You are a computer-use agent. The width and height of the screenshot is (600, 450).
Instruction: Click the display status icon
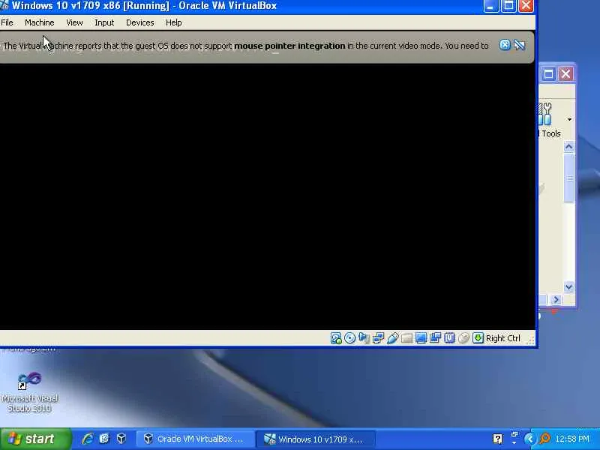421,338
